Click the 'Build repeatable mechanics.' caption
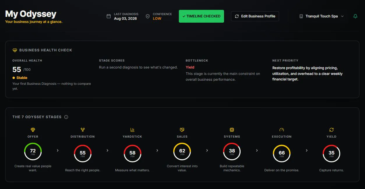 [232, 168]
